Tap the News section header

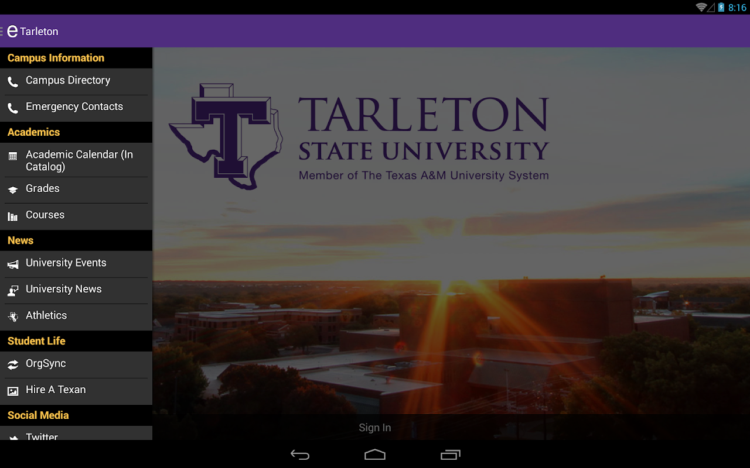pos(76,240)
